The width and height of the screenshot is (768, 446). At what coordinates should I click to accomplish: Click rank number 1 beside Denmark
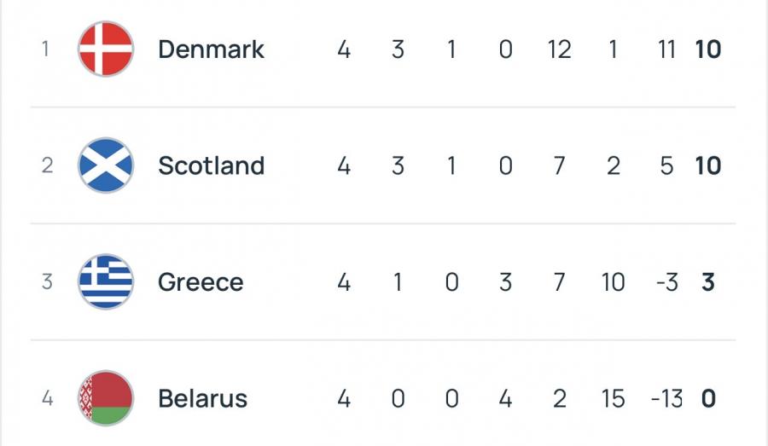coord(47,49)
